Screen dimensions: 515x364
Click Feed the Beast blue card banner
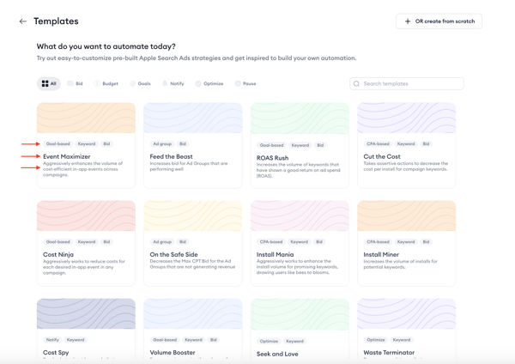point(193,118)
